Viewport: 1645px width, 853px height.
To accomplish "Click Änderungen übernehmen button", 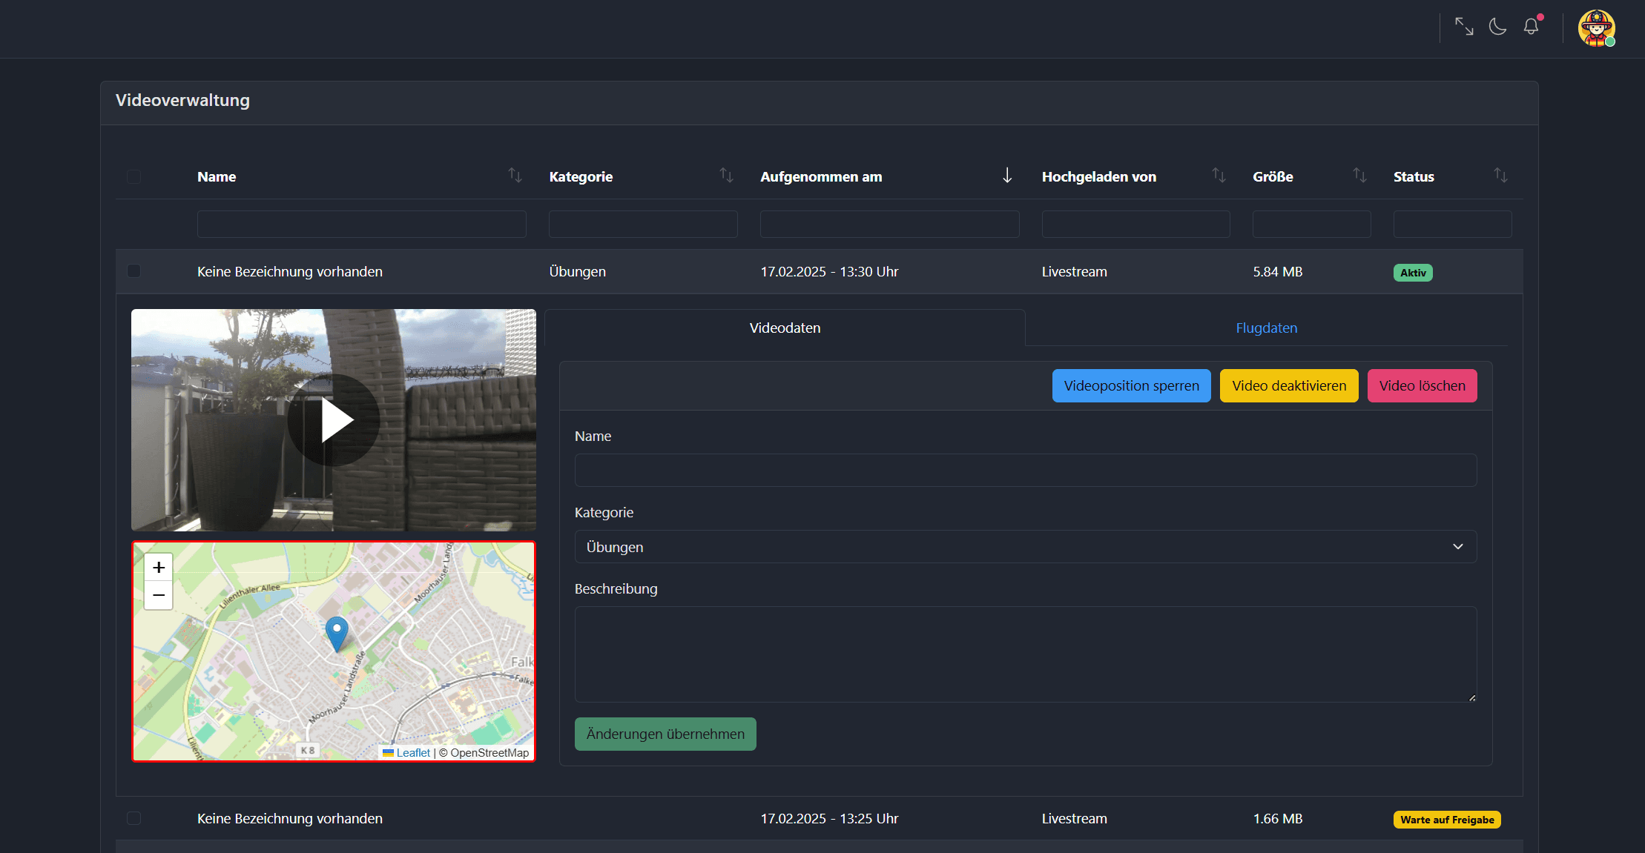I will (x=665, y=734).
